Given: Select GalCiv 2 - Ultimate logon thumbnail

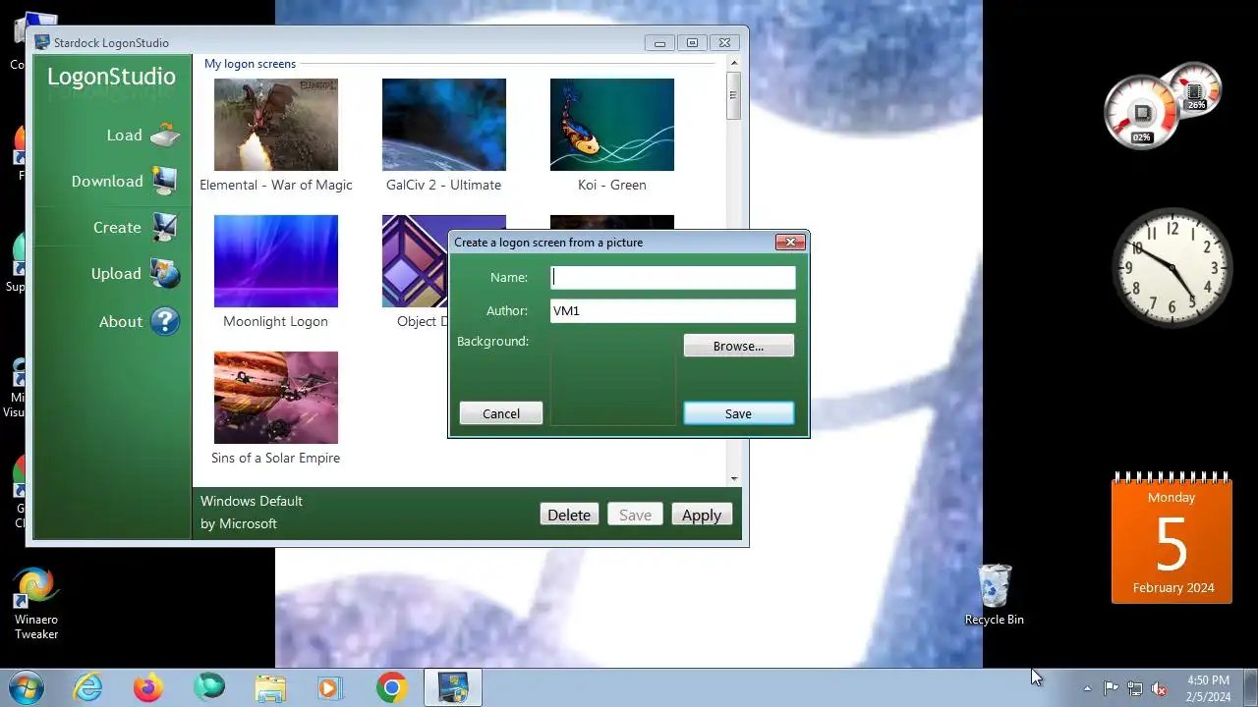Looking at the screenshot, I should tap(444, 125).
